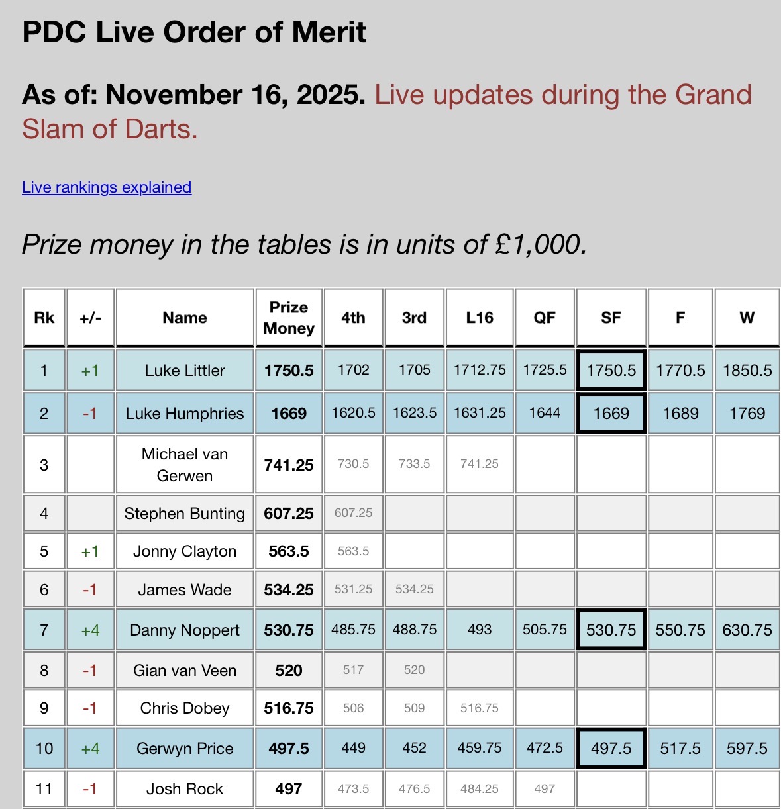Click the Gerwyn Price name cell
Viewport: 781px width, 809px height.
click(x=185, y=749)
